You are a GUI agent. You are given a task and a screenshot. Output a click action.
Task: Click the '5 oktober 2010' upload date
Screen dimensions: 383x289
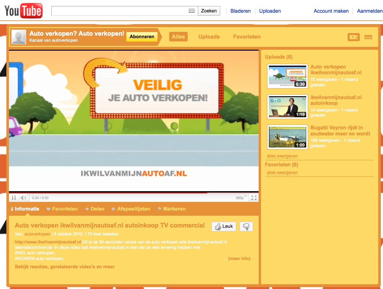pos(68,234)
